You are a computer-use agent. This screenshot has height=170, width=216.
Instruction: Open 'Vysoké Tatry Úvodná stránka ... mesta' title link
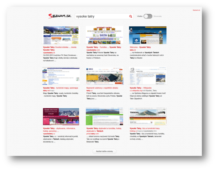point(60,48)
